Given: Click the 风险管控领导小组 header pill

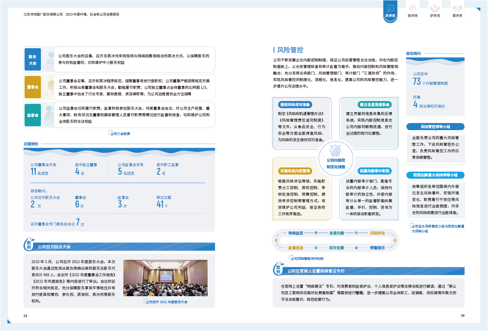Looking at the screenshot, I should [435, 127].
